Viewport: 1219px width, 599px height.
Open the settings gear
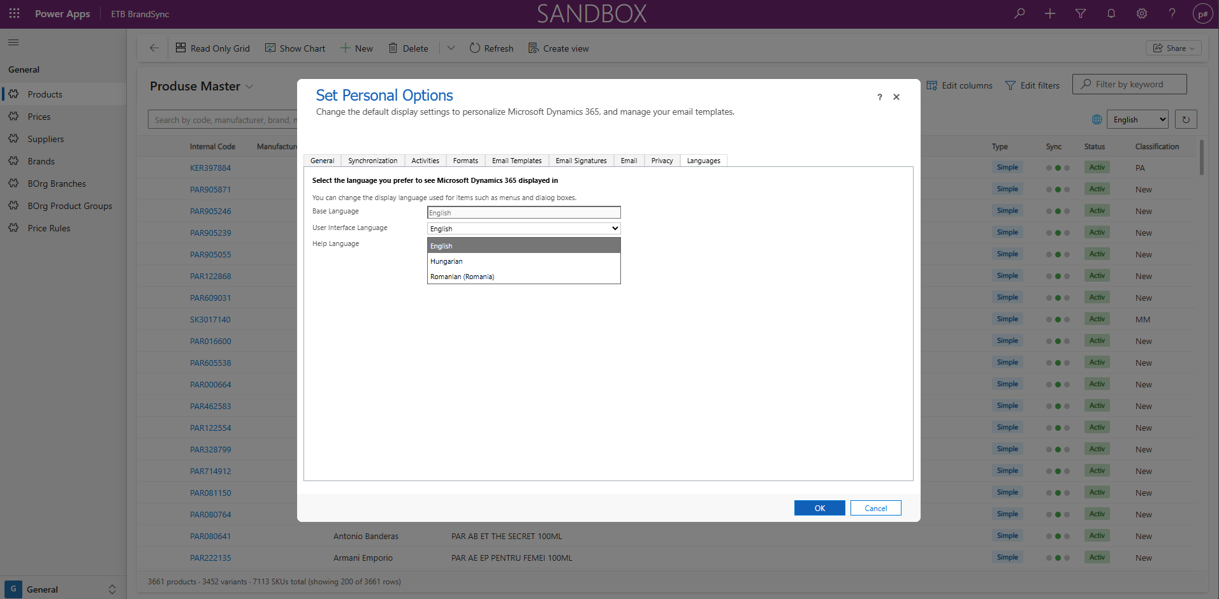[1142, 13]
